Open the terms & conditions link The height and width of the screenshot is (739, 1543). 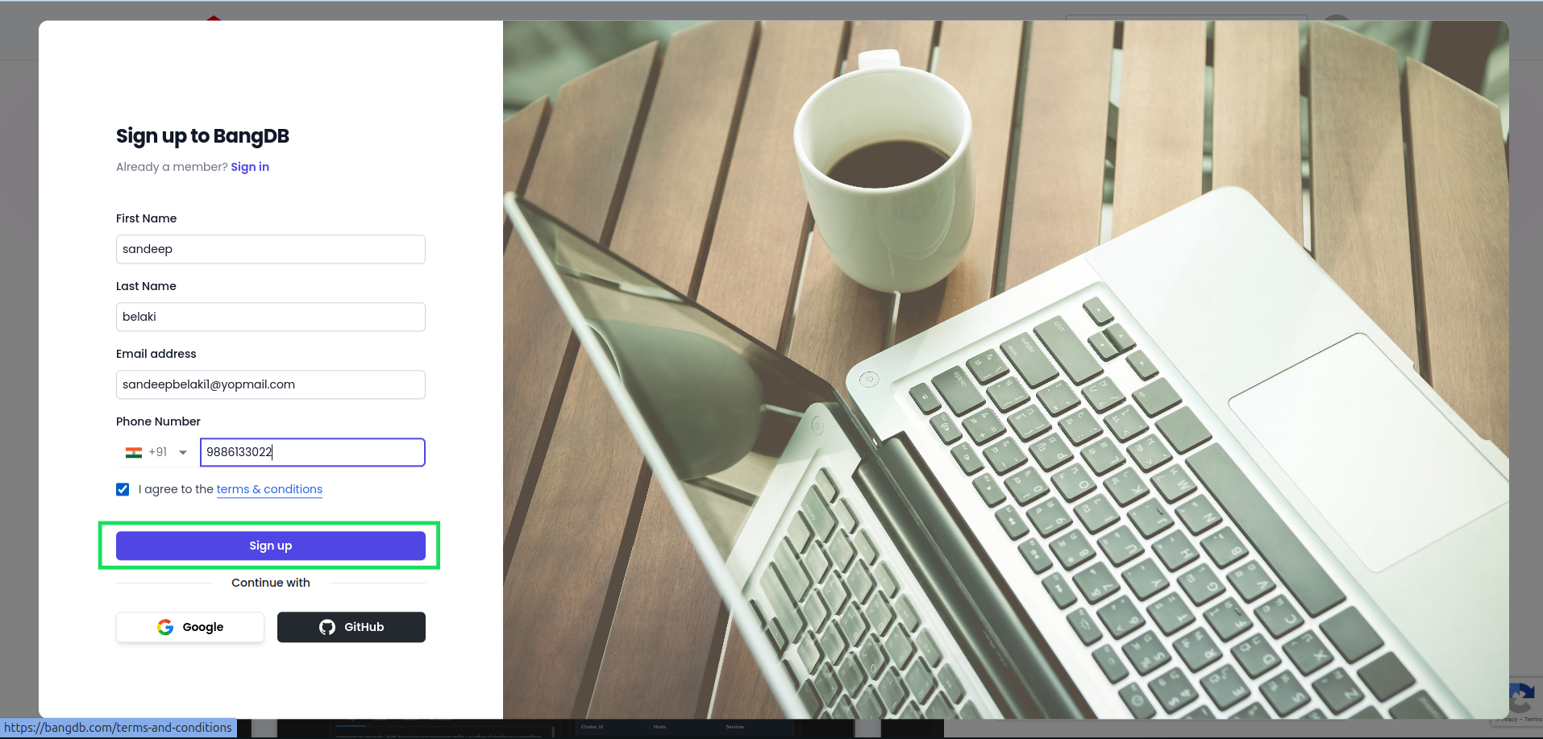click(269, 489)
